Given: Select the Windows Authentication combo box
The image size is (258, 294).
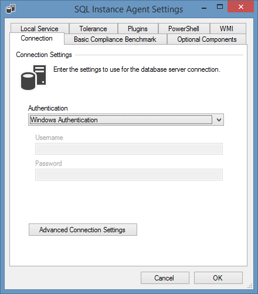Looking at the screenshot, I should (126, 120).
